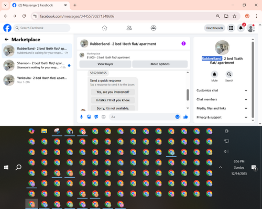Open Copilot from the taskbar
This screenshot has width=262, height=209.
point(31,131)
